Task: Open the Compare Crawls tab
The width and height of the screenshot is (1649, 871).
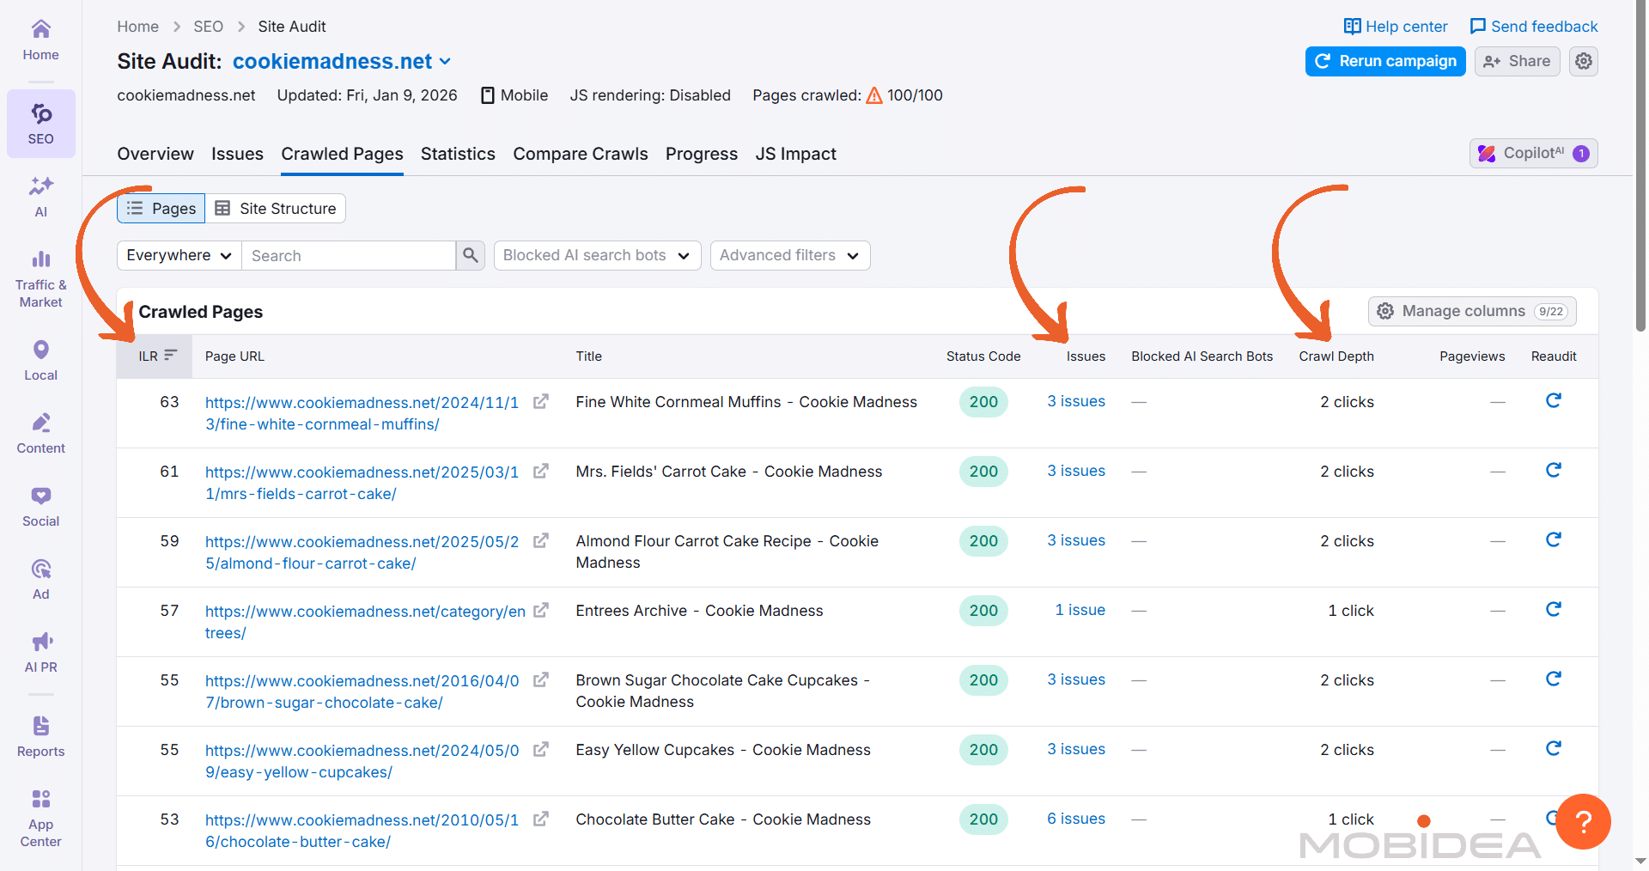Action: 580,154
